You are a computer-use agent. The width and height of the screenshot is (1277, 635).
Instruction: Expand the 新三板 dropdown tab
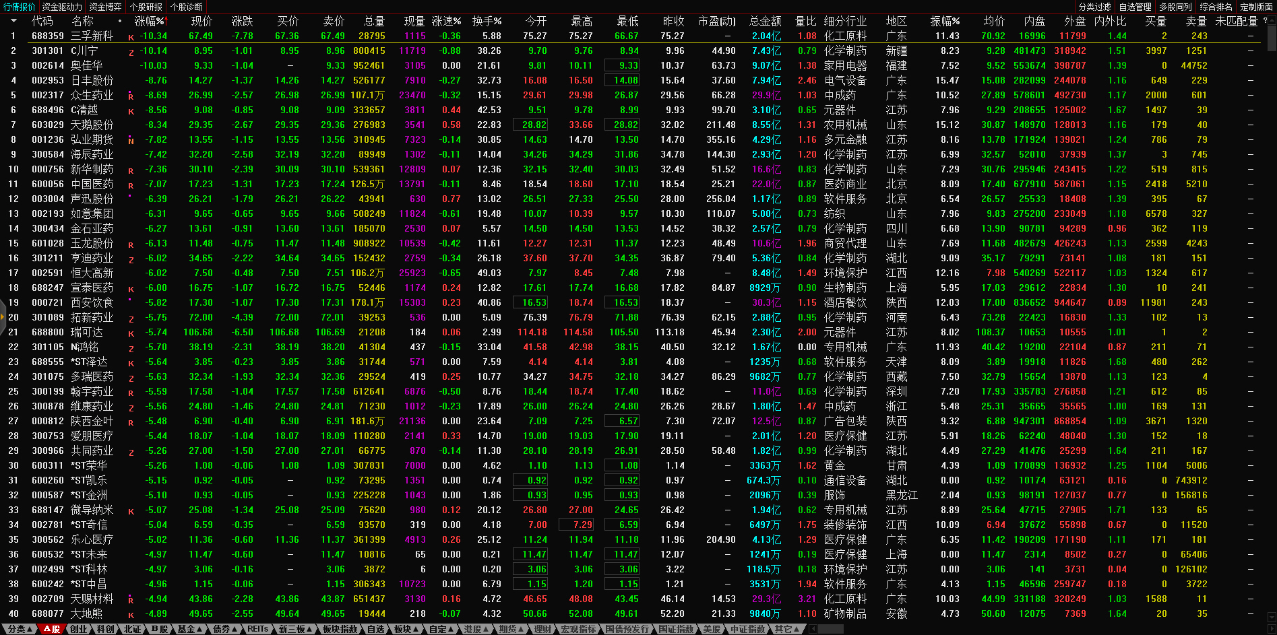[296, 629]
